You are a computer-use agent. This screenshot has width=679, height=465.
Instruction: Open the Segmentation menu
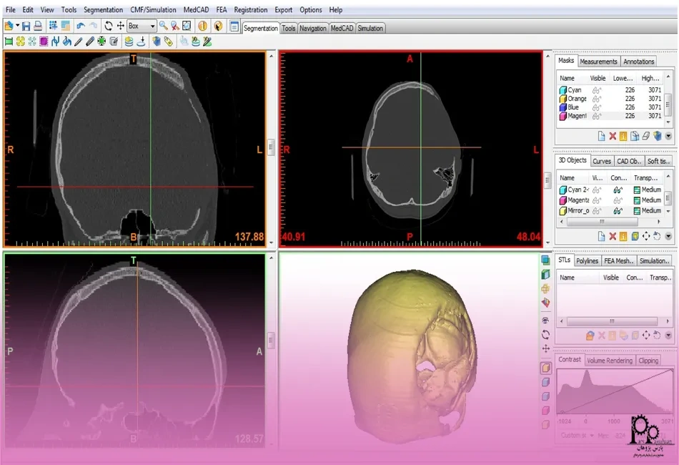[x=103, y=10]
